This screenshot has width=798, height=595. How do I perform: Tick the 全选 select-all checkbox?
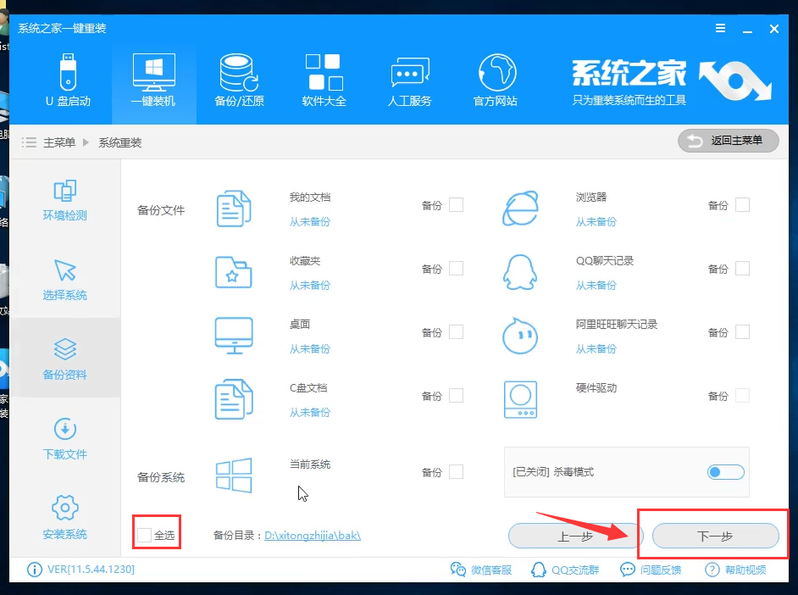(145, 535)
